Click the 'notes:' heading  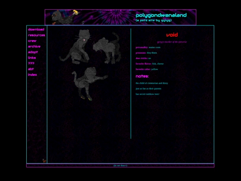coord(142,76)
